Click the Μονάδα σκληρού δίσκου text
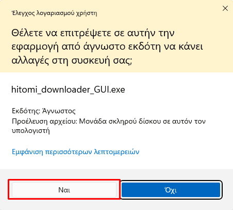This screenshot has width=233, height=210. (x=120, y=122)
